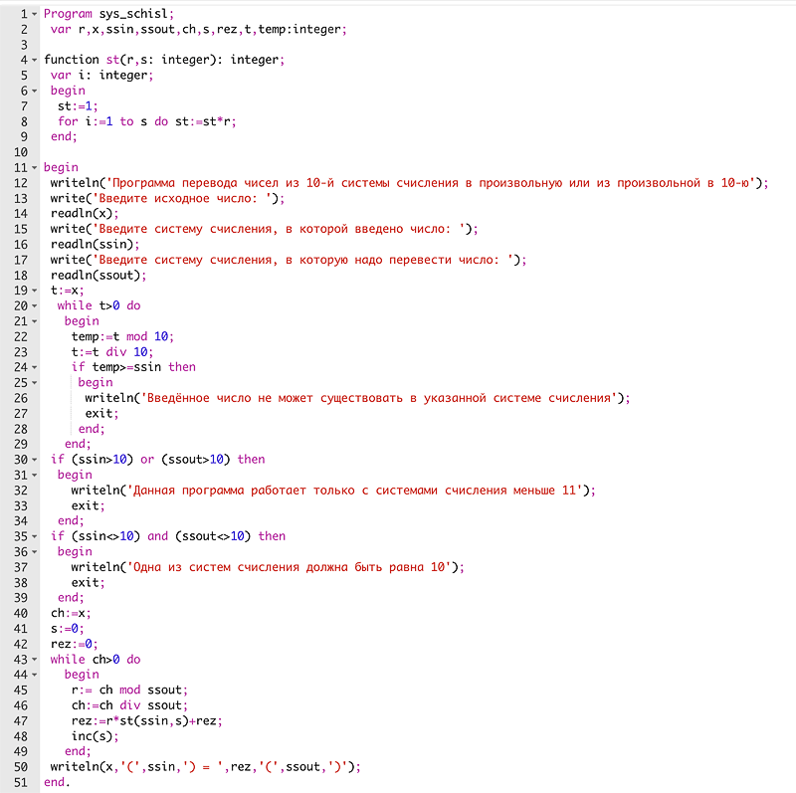Viewport: 796px width, 793px height.
Task: Click 'if (ssin<>10) and (ssout<>10) then'
Action: coord(168,536)
